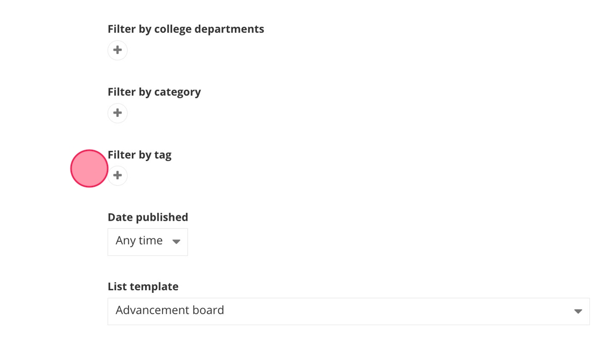The image size is (603, 337).
Task: Click the 'List template' label
Action: (x=143, y=287)
